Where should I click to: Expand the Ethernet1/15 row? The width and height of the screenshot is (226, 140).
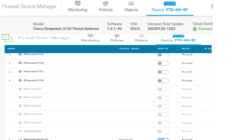coord(9,72)
